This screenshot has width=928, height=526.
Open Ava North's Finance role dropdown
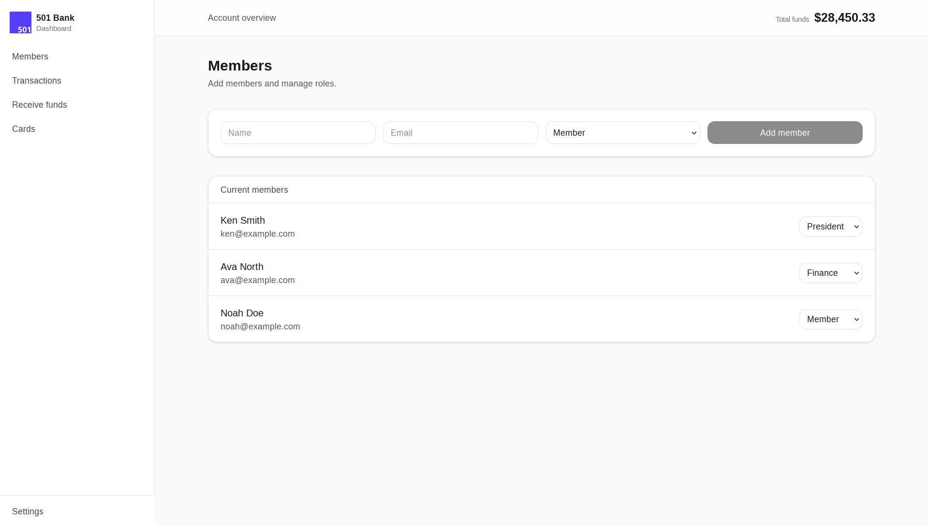(831, 273)
